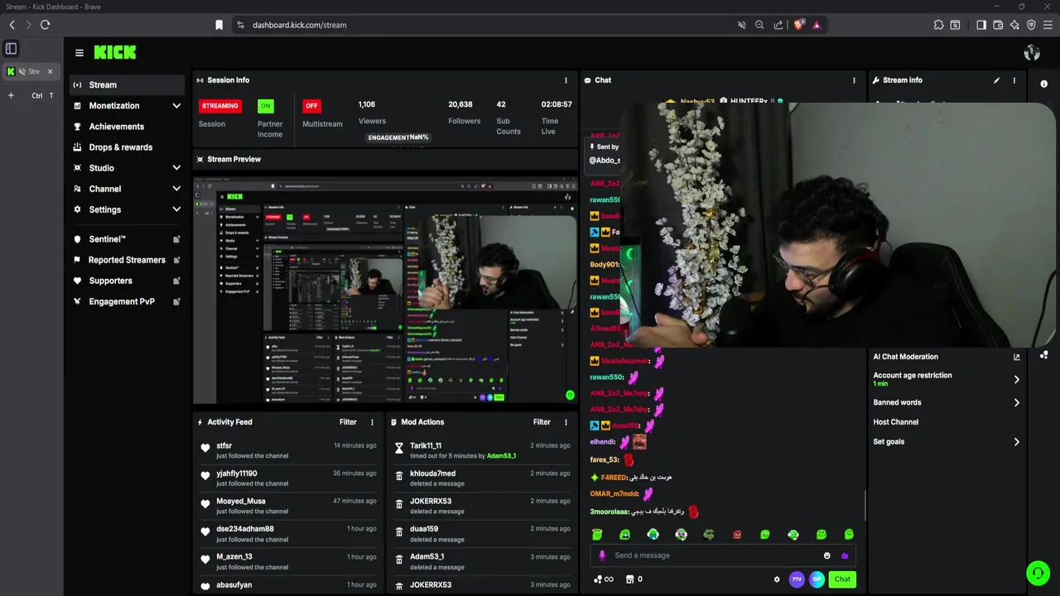The height and width of the screenshot is (596, 1060).
Task: Open the green support headset button
Action: point(1038,572)
